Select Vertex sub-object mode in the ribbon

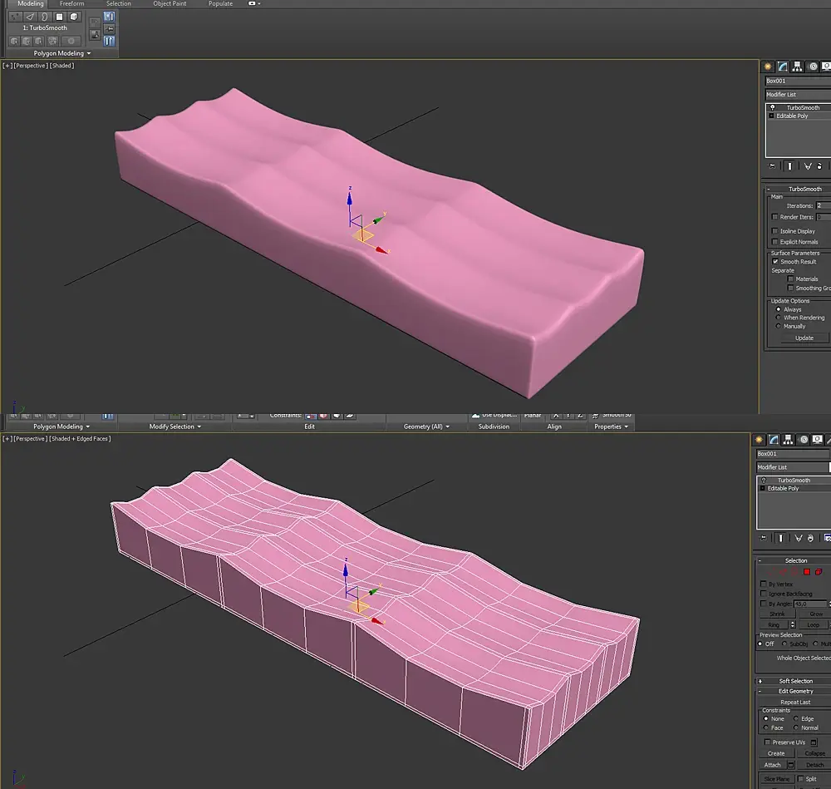point(16,17)
